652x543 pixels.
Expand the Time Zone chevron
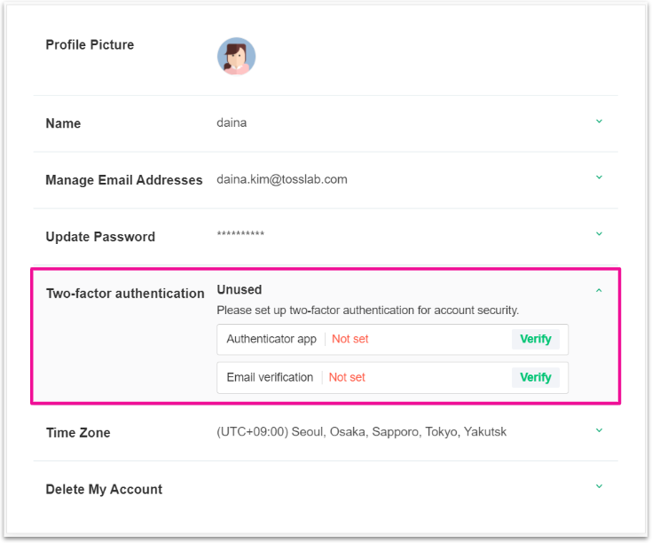pyautogui.click(x=599, y=430)
